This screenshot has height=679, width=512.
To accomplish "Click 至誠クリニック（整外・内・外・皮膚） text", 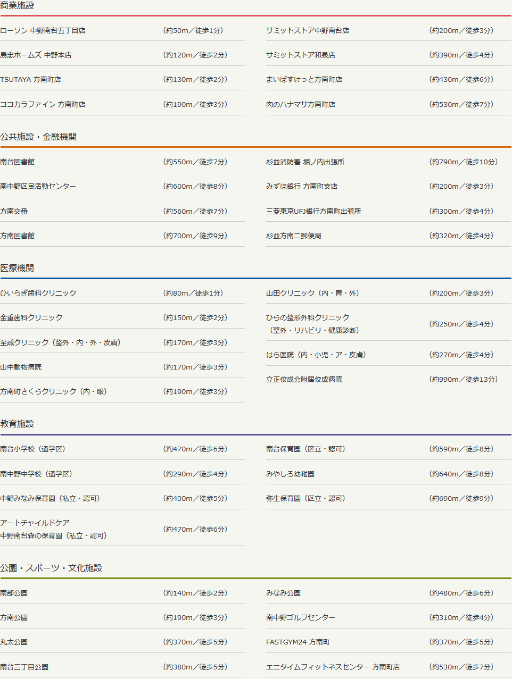I will tap(60, 342).
